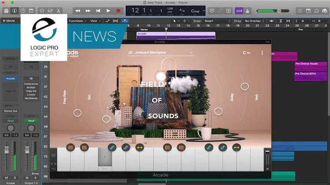The image size is (330, 185).
Task: Toggle vertical auto zoom icon
Action: point(281,21)
